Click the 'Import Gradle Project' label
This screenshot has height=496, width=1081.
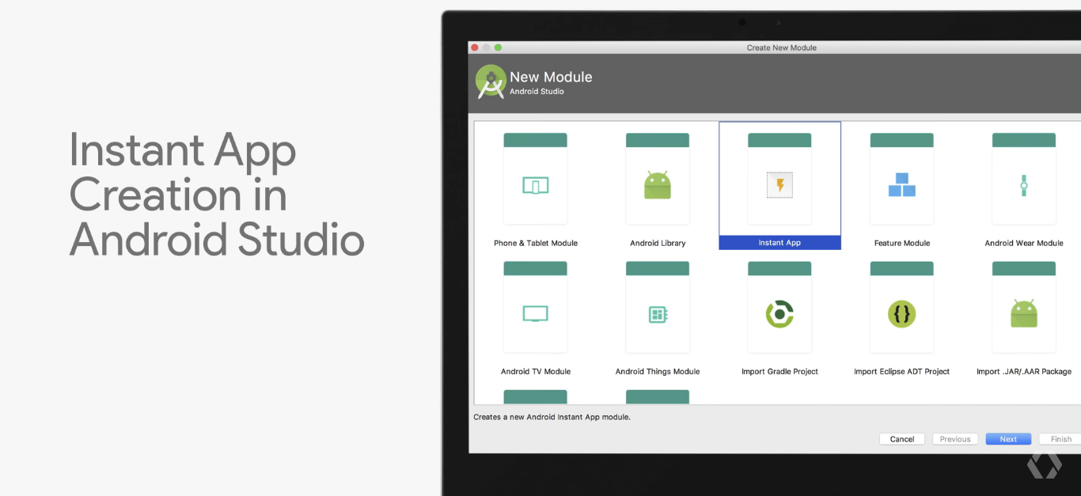pos(779,371)
